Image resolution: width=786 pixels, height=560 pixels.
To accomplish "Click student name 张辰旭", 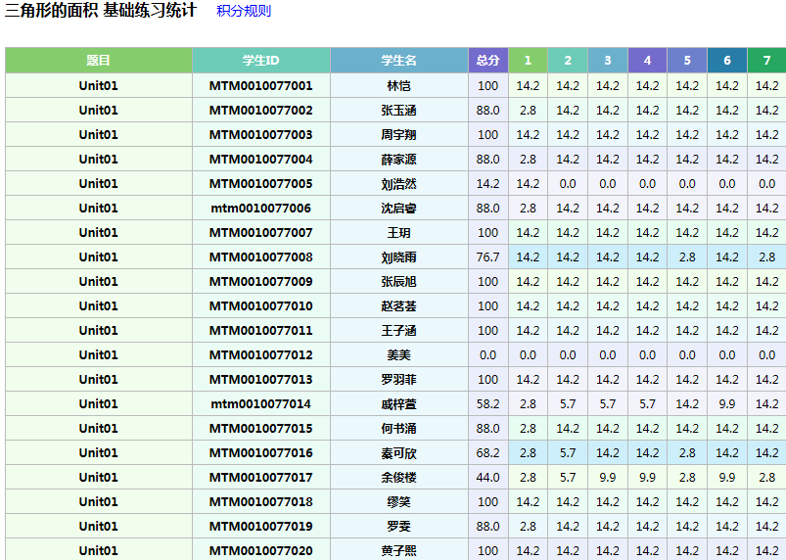I will pyautogui.click(x=399, y=282).
